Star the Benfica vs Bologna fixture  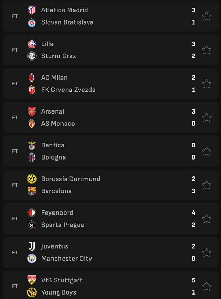coord(206,151)
